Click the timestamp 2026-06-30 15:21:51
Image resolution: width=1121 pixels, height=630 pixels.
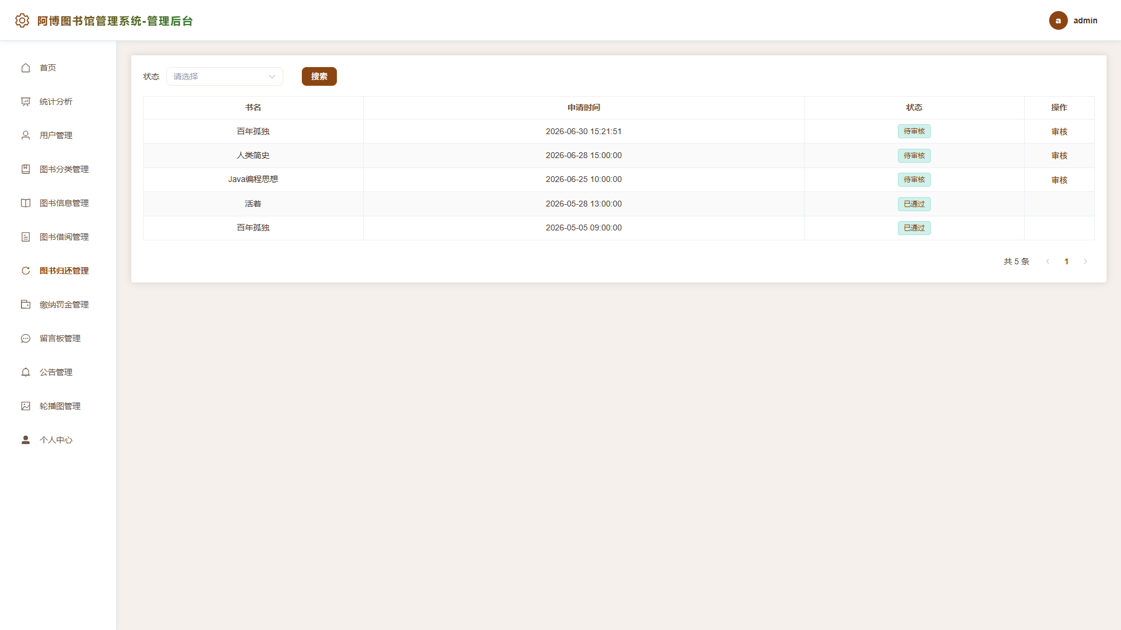pyautogui.click(x=584, y=131)
